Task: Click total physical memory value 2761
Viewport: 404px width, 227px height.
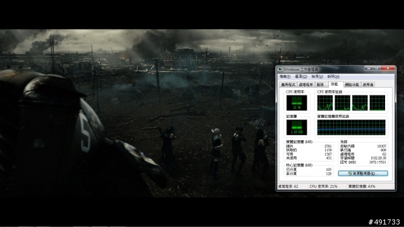Action: tap(328, 146)
